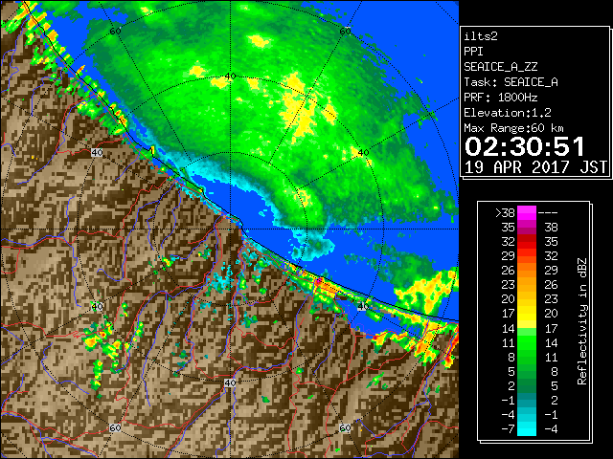Click the 'Elevation:1.2' text

(x=508, y=113)
